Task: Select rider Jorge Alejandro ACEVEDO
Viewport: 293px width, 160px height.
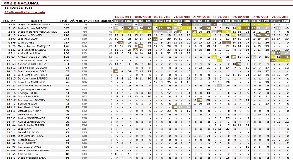Action: coord(34,24)
